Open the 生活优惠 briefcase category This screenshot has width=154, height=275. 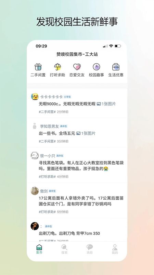coord(116,70)
